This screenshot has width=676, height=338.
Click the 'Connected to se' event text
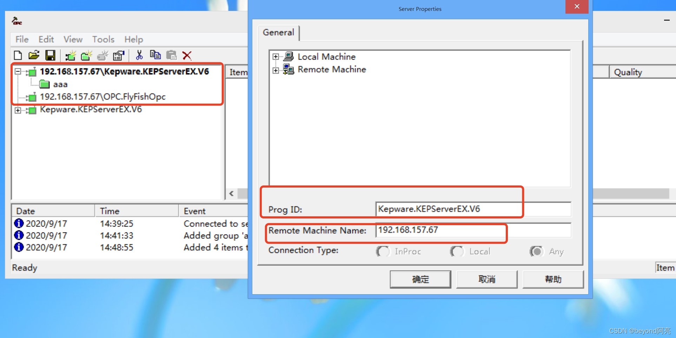tap(216, 223)
